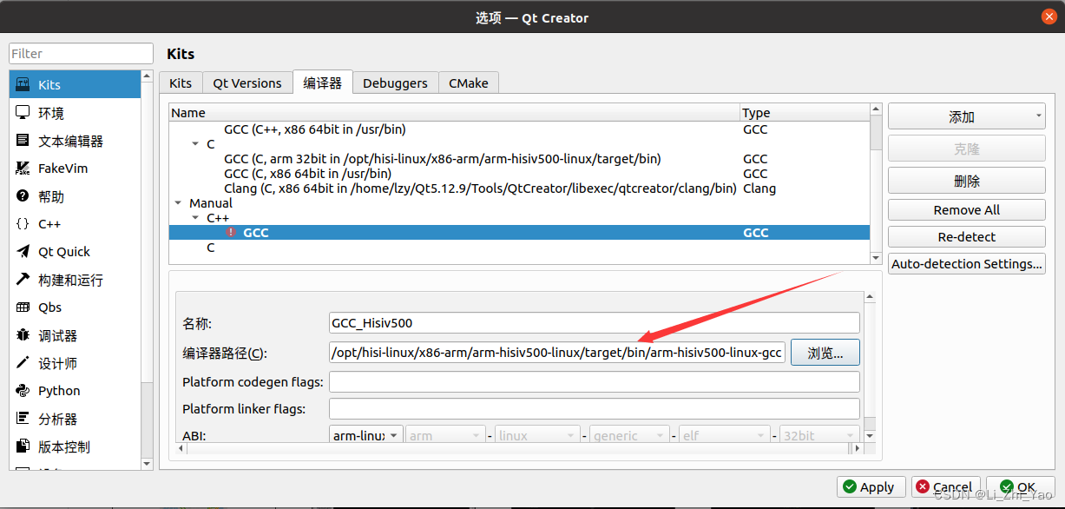Click the Type column header
1065x509 pixels.
tap(805, 112)
